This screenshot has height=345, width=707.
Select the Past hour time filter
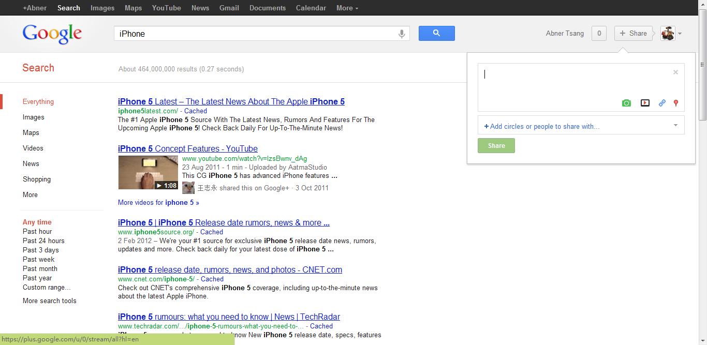(37, 231)
